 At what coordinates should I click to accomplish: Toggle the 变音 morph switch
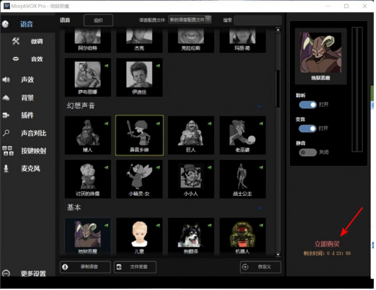(307, 128)
